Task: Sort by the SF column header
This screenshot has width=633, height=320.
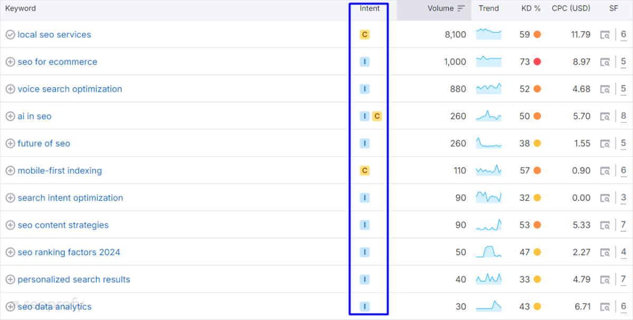Action: pyautogui.click(x=613, y=8)
